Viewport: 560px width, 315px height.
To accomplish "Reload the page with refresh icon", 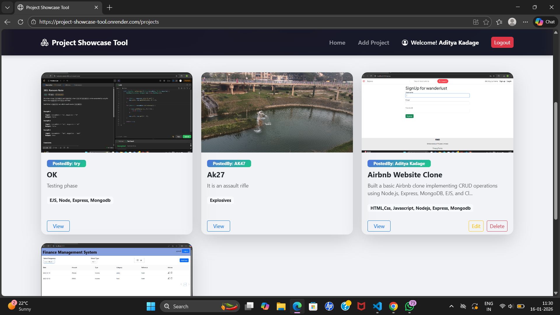I will pos(20,22).
